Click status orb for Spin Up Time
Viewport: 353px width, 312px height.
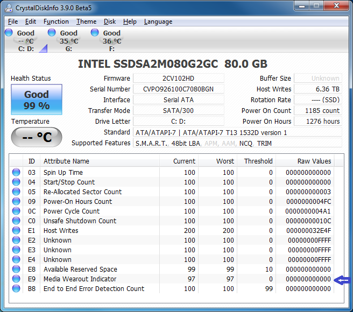coord(16,172)
